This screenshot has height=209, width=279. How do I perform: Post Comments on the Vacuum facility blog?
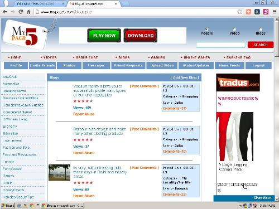pyautogui.click(x=144, y=86)
